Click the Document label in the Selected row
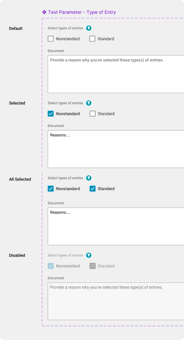This screenshot has height=340, width=184. pos(56,126)
